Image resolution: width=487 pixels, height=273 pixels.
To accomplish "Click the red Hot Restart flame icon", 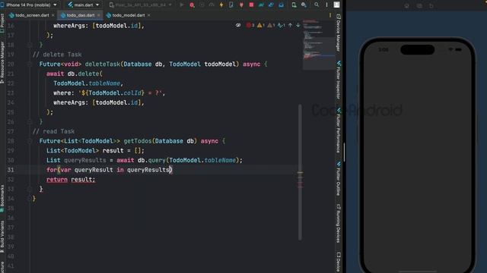I will 241,5.
